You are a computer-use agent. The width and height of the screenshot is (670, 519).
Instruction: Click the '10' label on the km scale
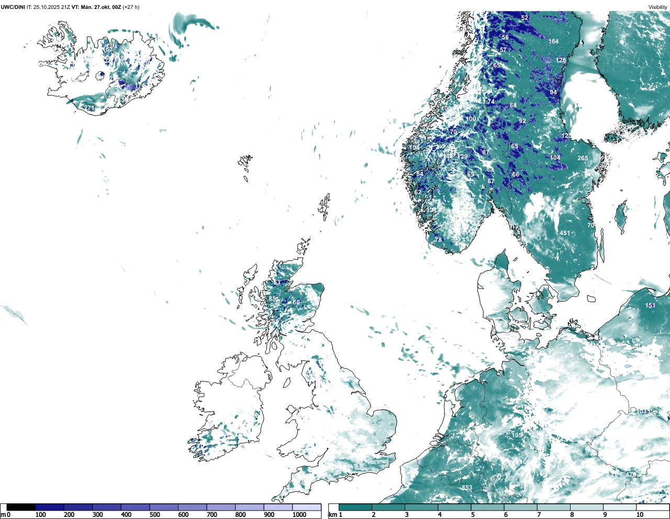(x=640, y=515)
